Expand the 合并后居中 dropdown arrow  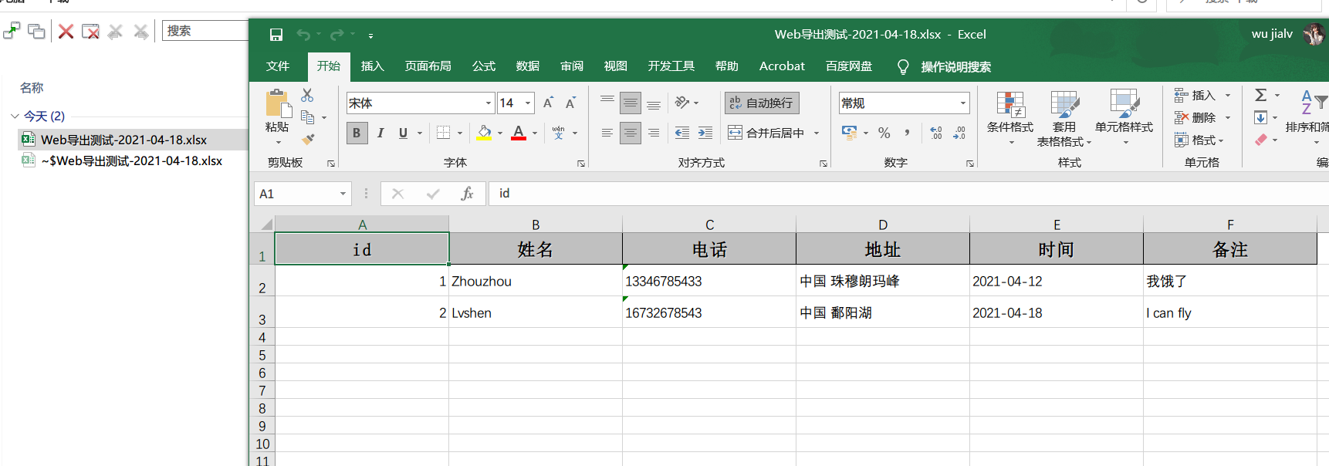(x=817, y=133)
